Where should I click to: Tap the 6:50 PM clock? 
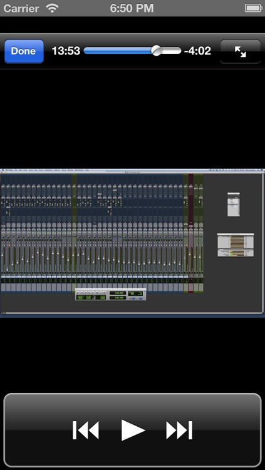[x=132, y=8]
